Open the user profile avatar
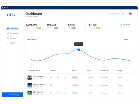Image resolution: width=139 pixels, height=104 pixels. [x=130, y=14]
